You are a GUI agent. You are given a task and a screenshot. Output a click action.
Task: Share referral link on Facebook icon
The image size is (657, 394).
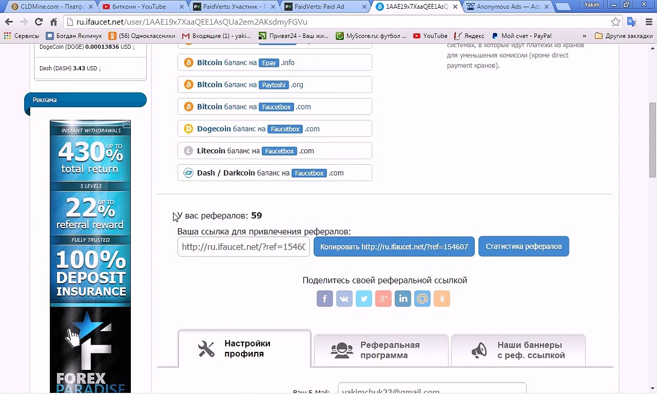click(x=325, y=298)
